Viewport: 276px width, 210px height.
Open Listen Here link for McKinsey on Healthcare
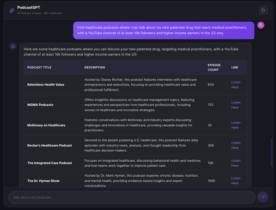point(236,125)
